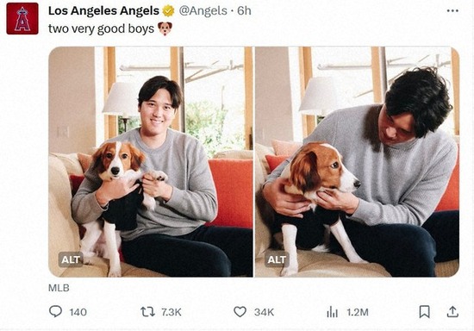Image resolution: width=474 pixels, height=331 pixels.
Task: Bookmark this post
Action: click(x=424, y=312)
